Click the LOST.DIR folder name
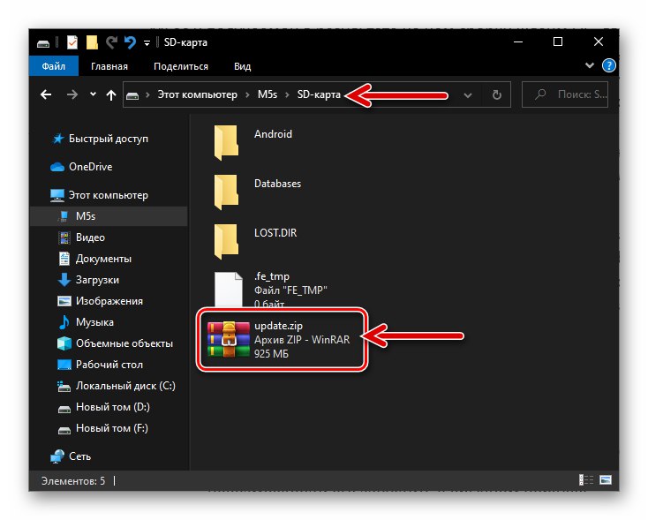Screen dimensions: 648x520 275,233
